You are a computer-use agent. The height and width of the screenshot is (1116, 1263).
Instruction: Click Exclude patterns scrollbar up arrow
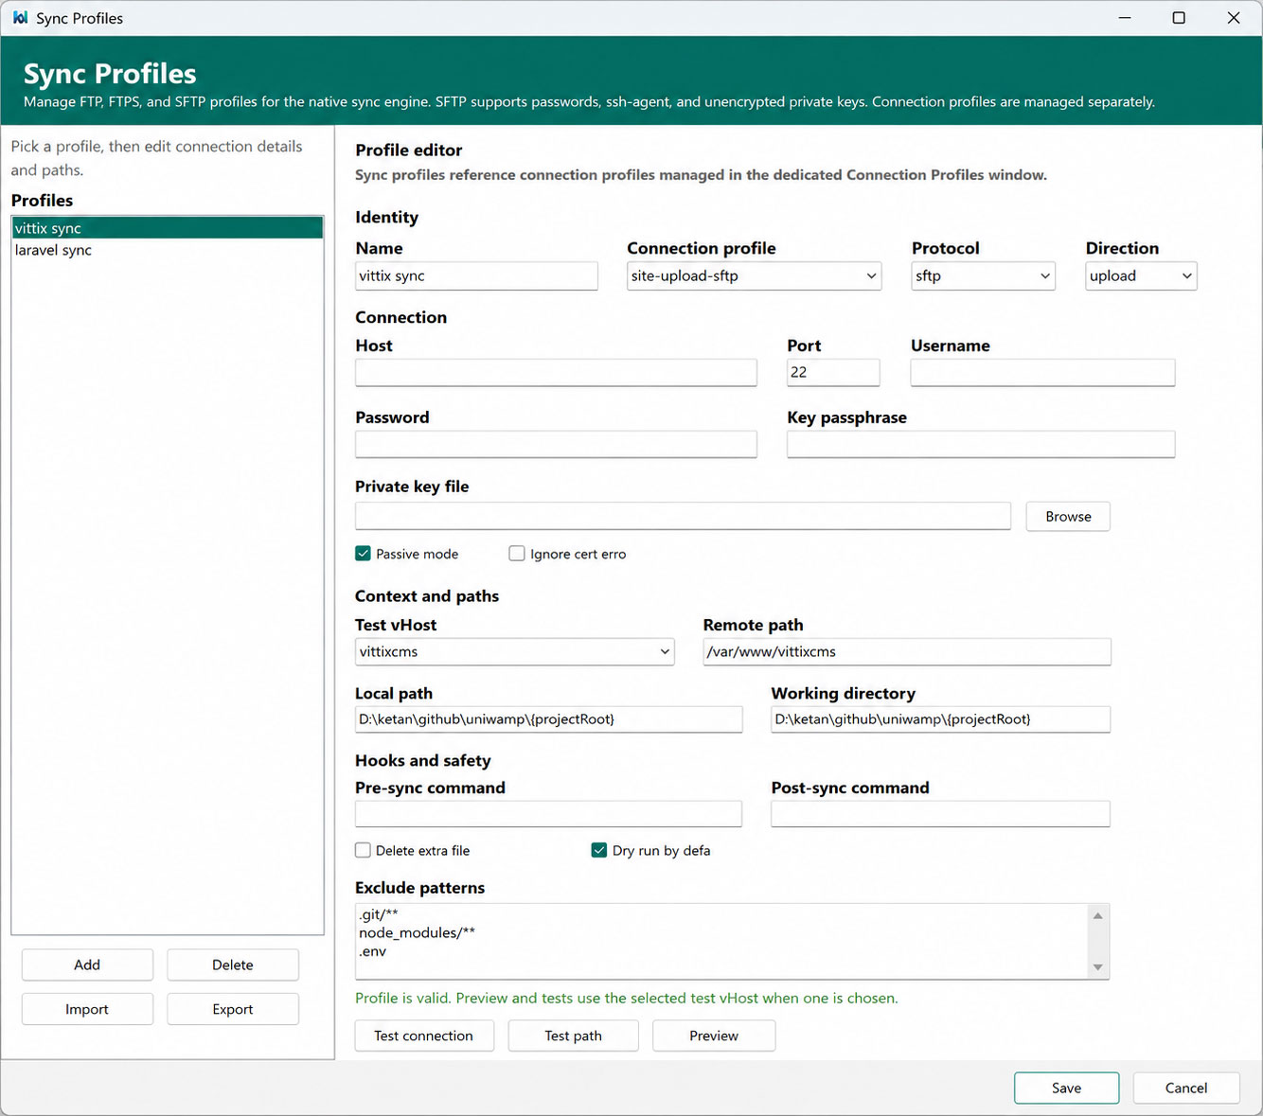click(x=1098, y=915)
